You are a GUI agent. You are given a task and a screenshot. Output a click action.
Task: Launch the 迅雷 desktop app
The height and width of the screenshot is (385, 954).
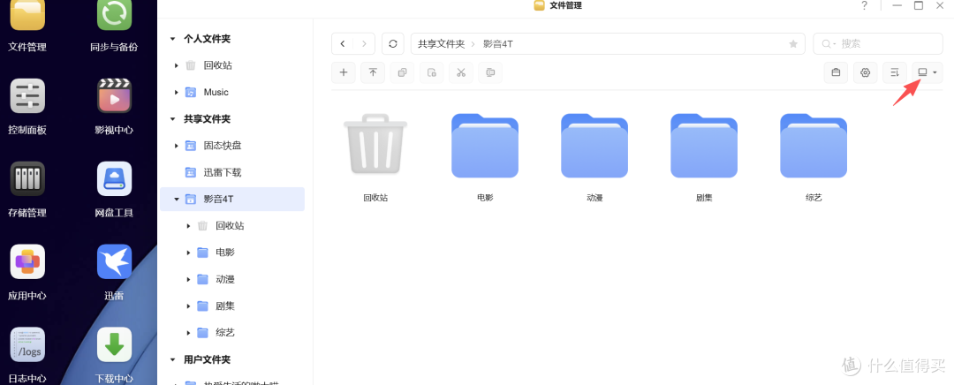(x=114, y=261)
